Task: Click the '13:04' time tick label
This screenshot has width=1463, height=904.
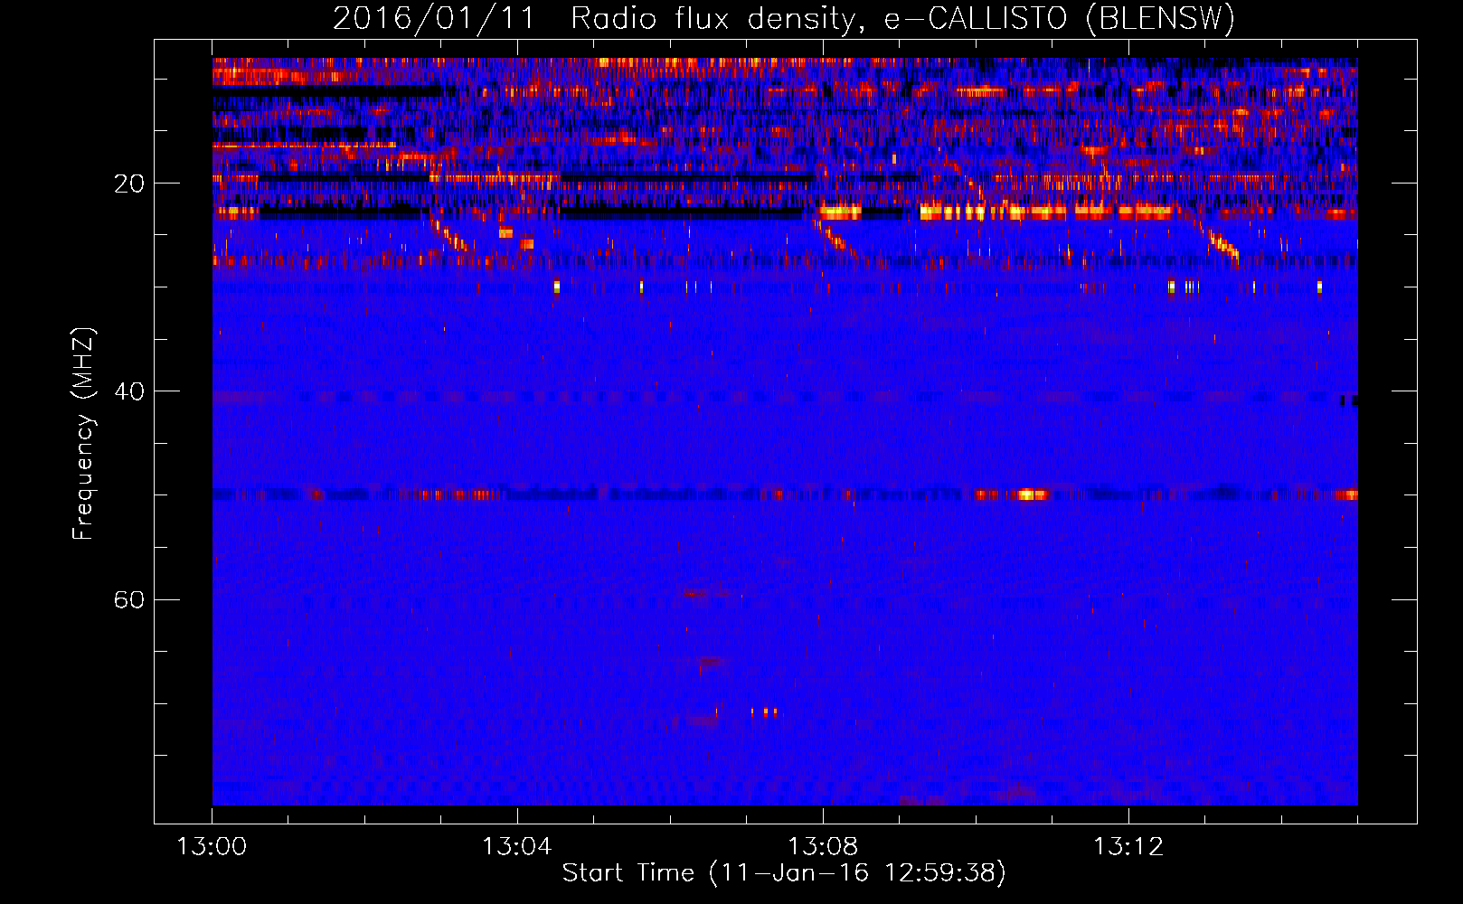Action: click(x=517, y=847)
